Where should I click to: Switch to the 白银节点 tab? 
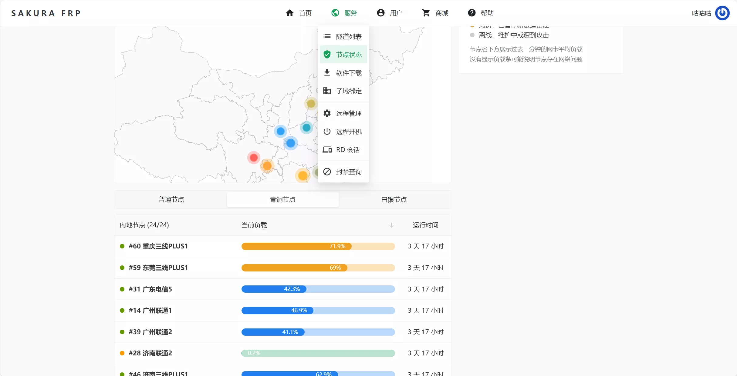point(394,199)
